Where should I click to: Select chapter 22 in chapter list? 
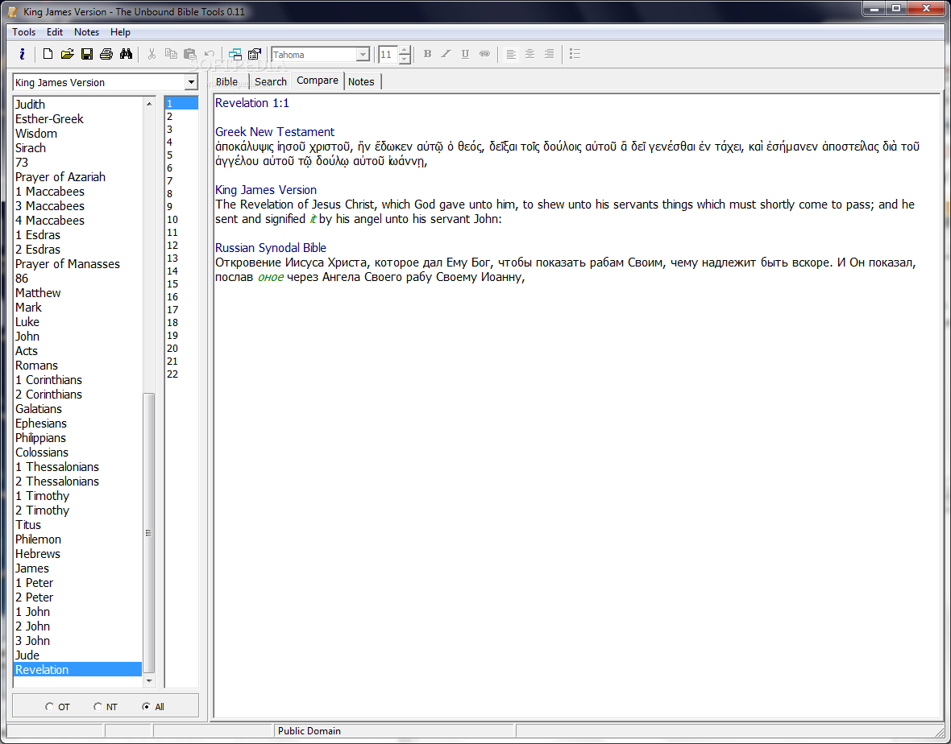coord(181,374)
